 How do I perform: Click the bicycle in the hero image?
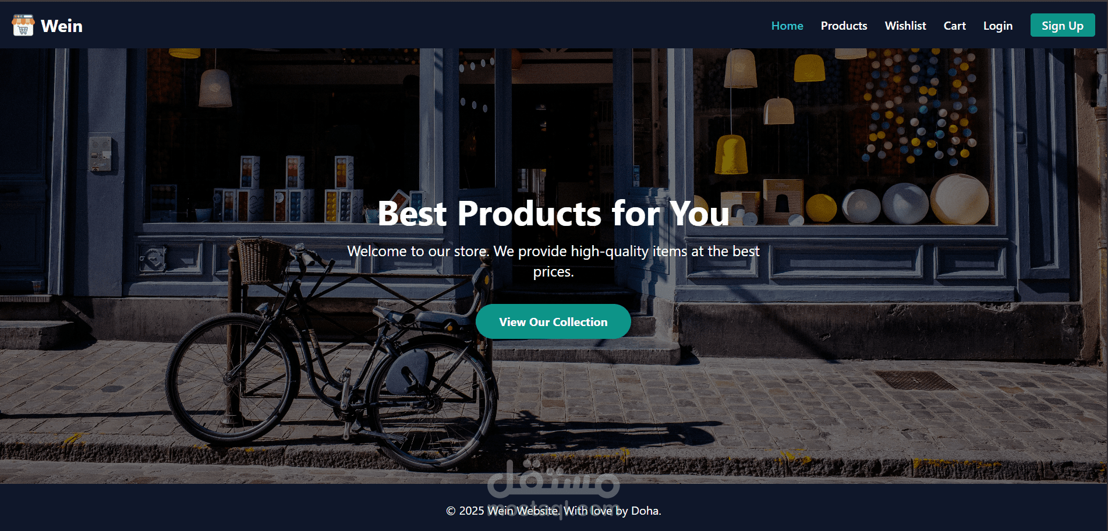pos(332,355)
